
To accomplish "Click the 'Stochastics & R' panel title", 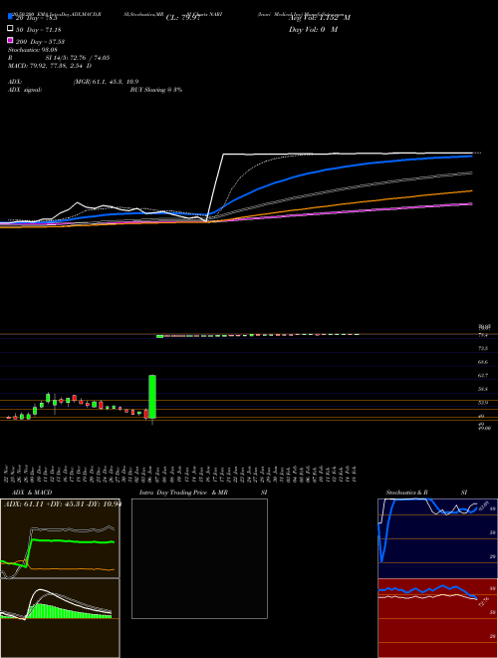I will pos(407,493).
